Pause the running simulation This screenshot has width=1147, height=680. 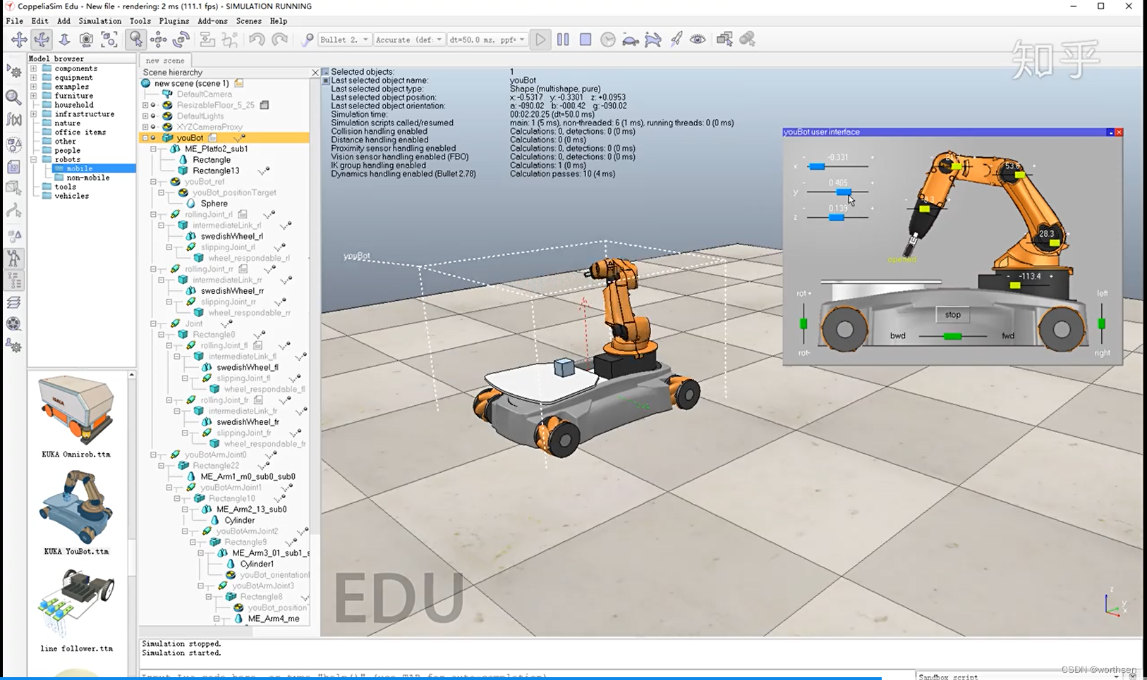pos(563,39)
